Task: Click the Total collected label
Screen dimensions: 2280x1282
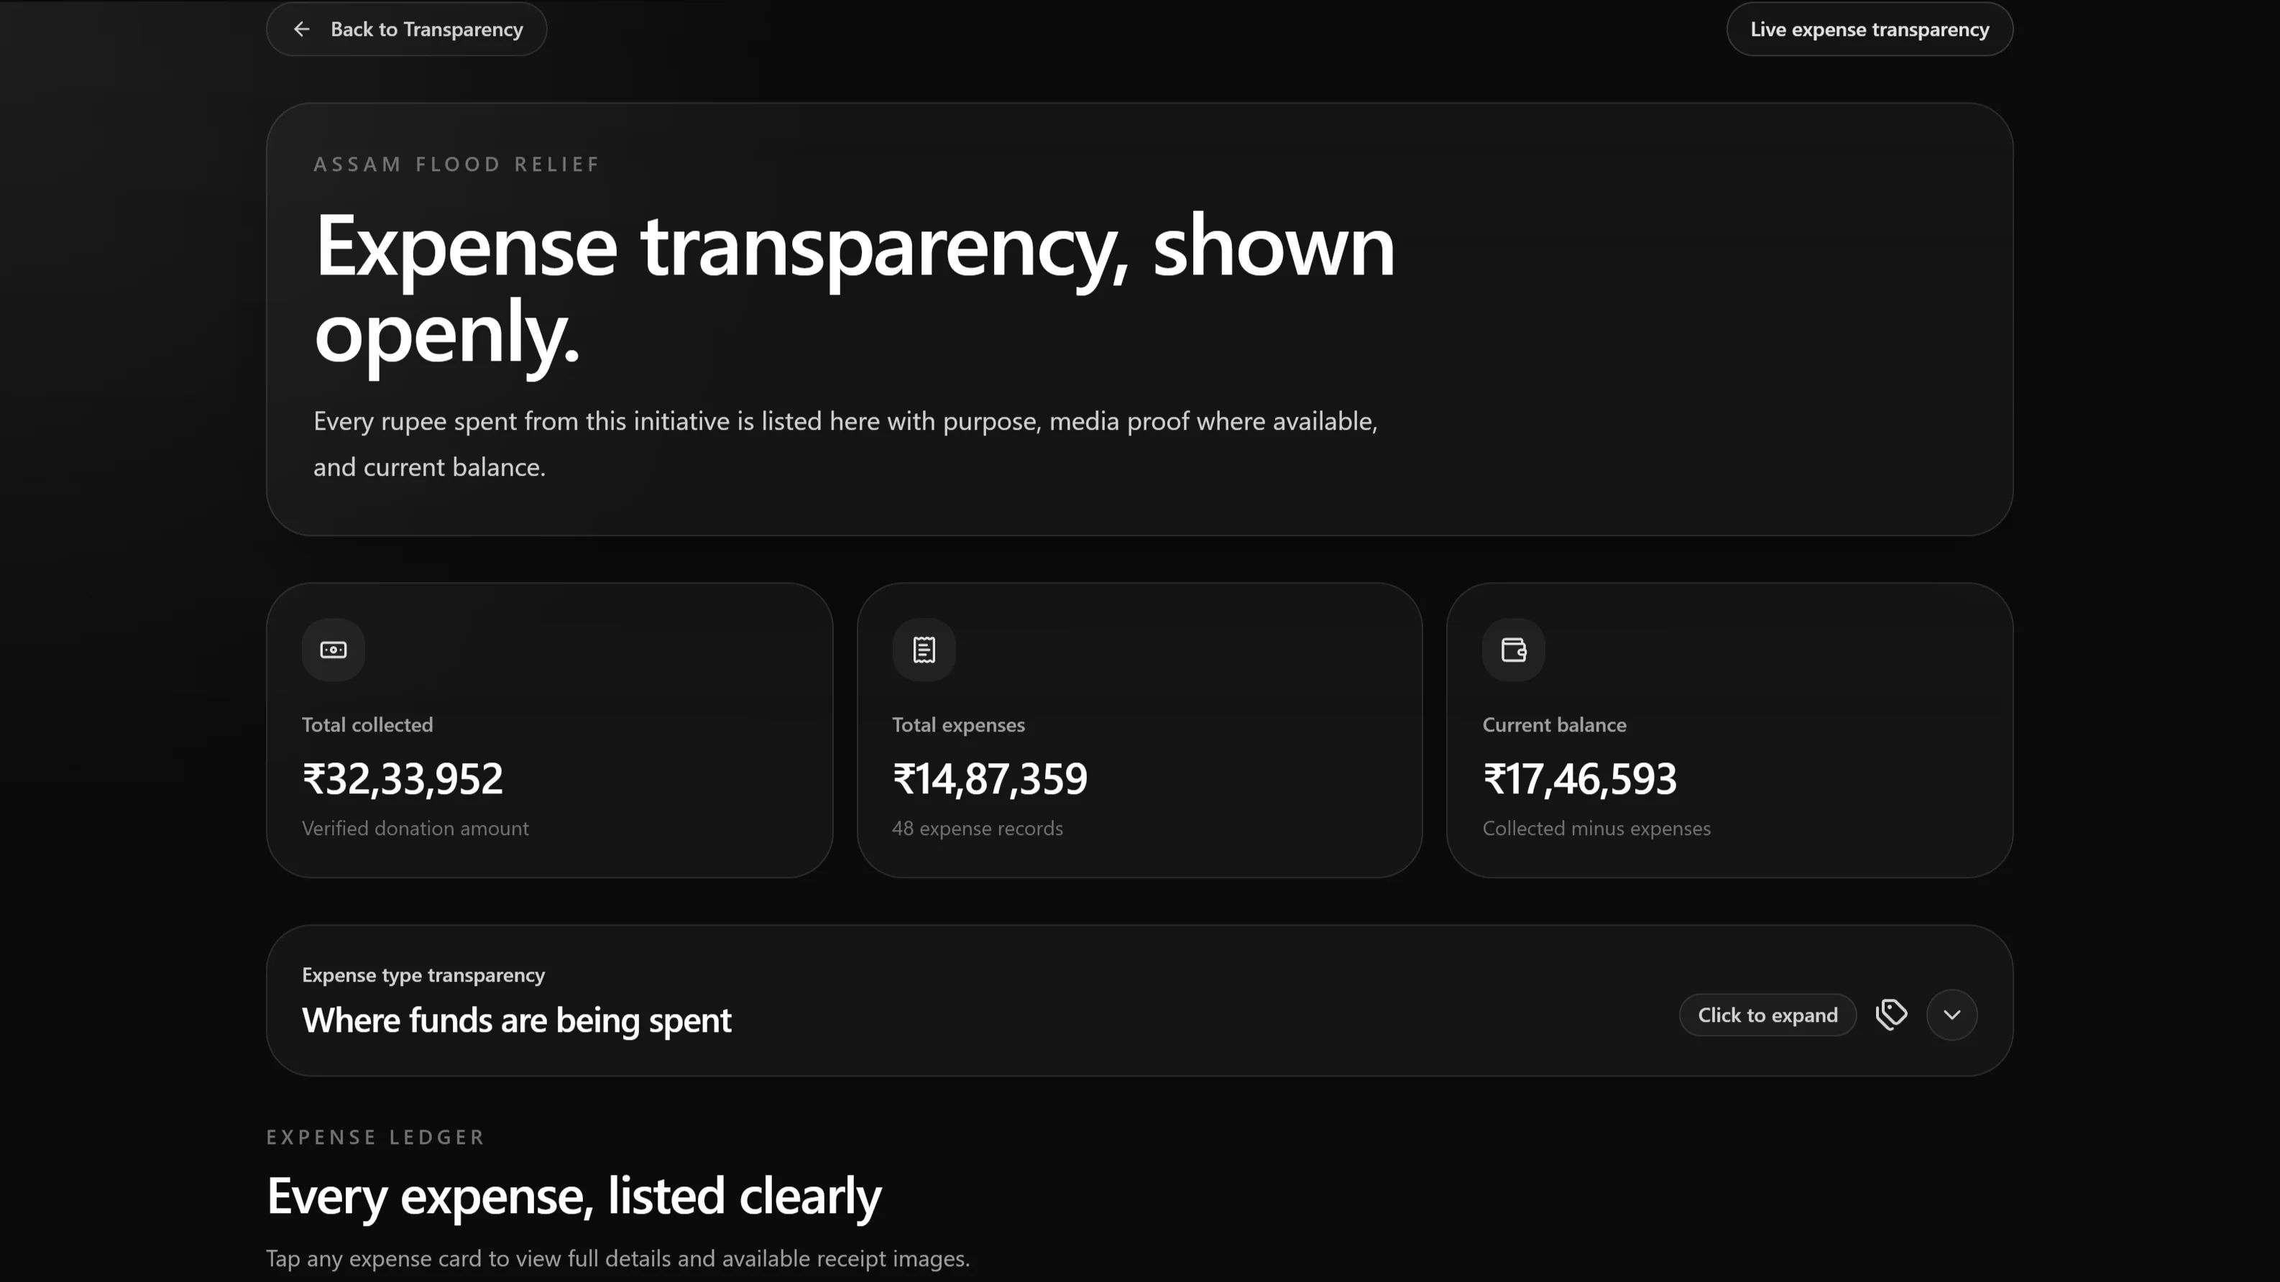Action: point(367,726)
